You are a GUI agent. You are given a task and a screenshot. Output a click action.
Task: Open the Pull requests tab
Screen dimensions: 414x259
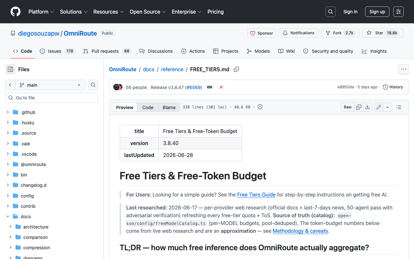point(107,51)
